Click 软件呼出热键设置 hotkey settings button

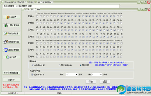[11, 73]
